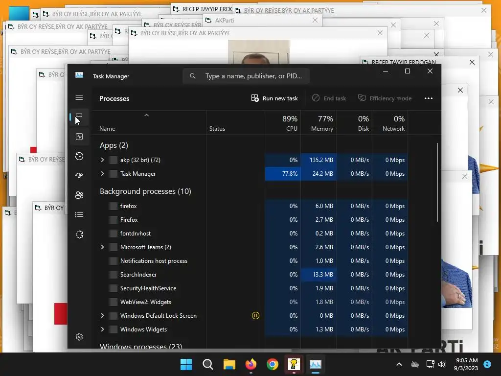Show hidden icons in system tray
The height and width of the screenshot is (376, 501).
[x=399, y=364]
